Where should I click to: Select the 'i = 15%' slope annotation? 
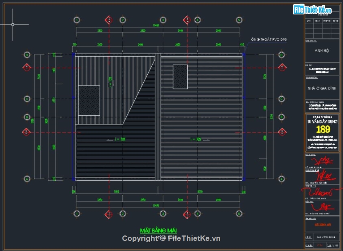pyautogui.click(x=111, y=82)
